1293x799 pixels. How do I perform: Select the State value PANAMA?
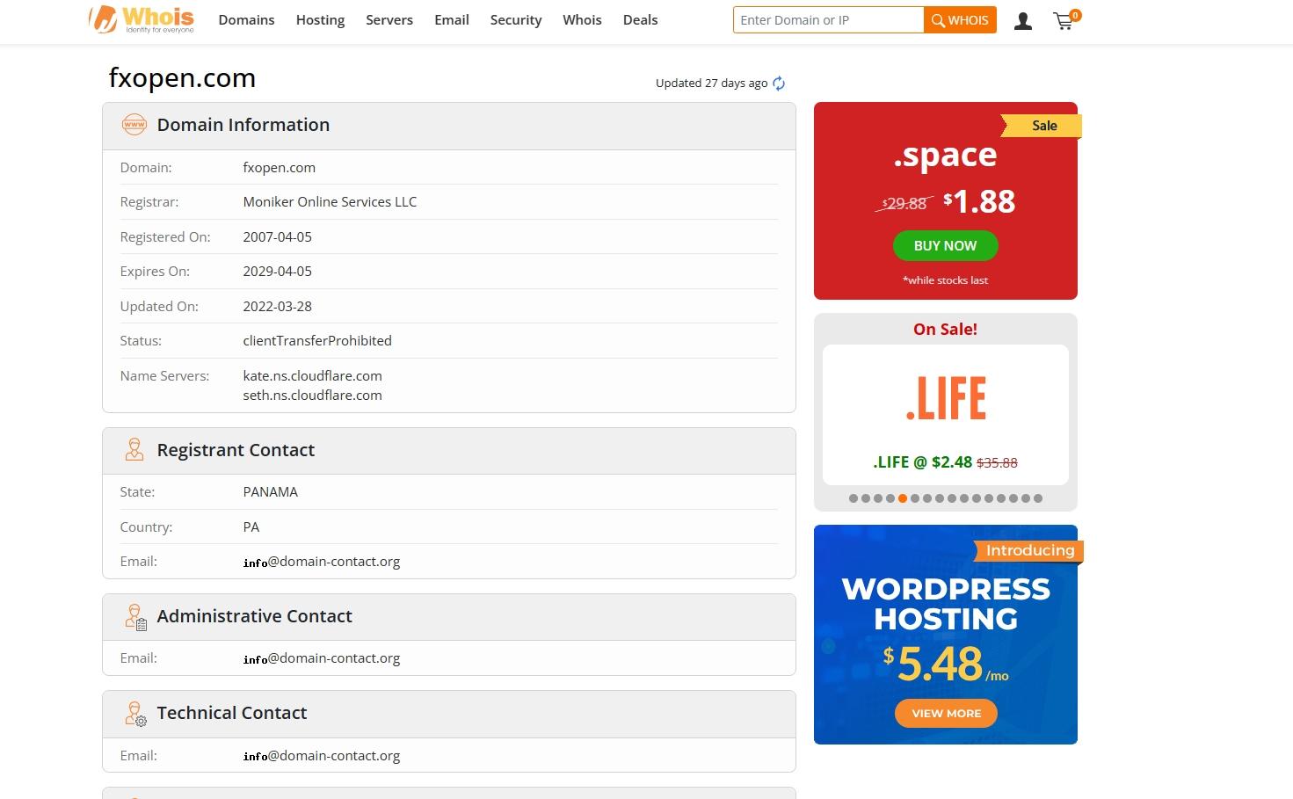pyautogui.click(x=271, y=492)
